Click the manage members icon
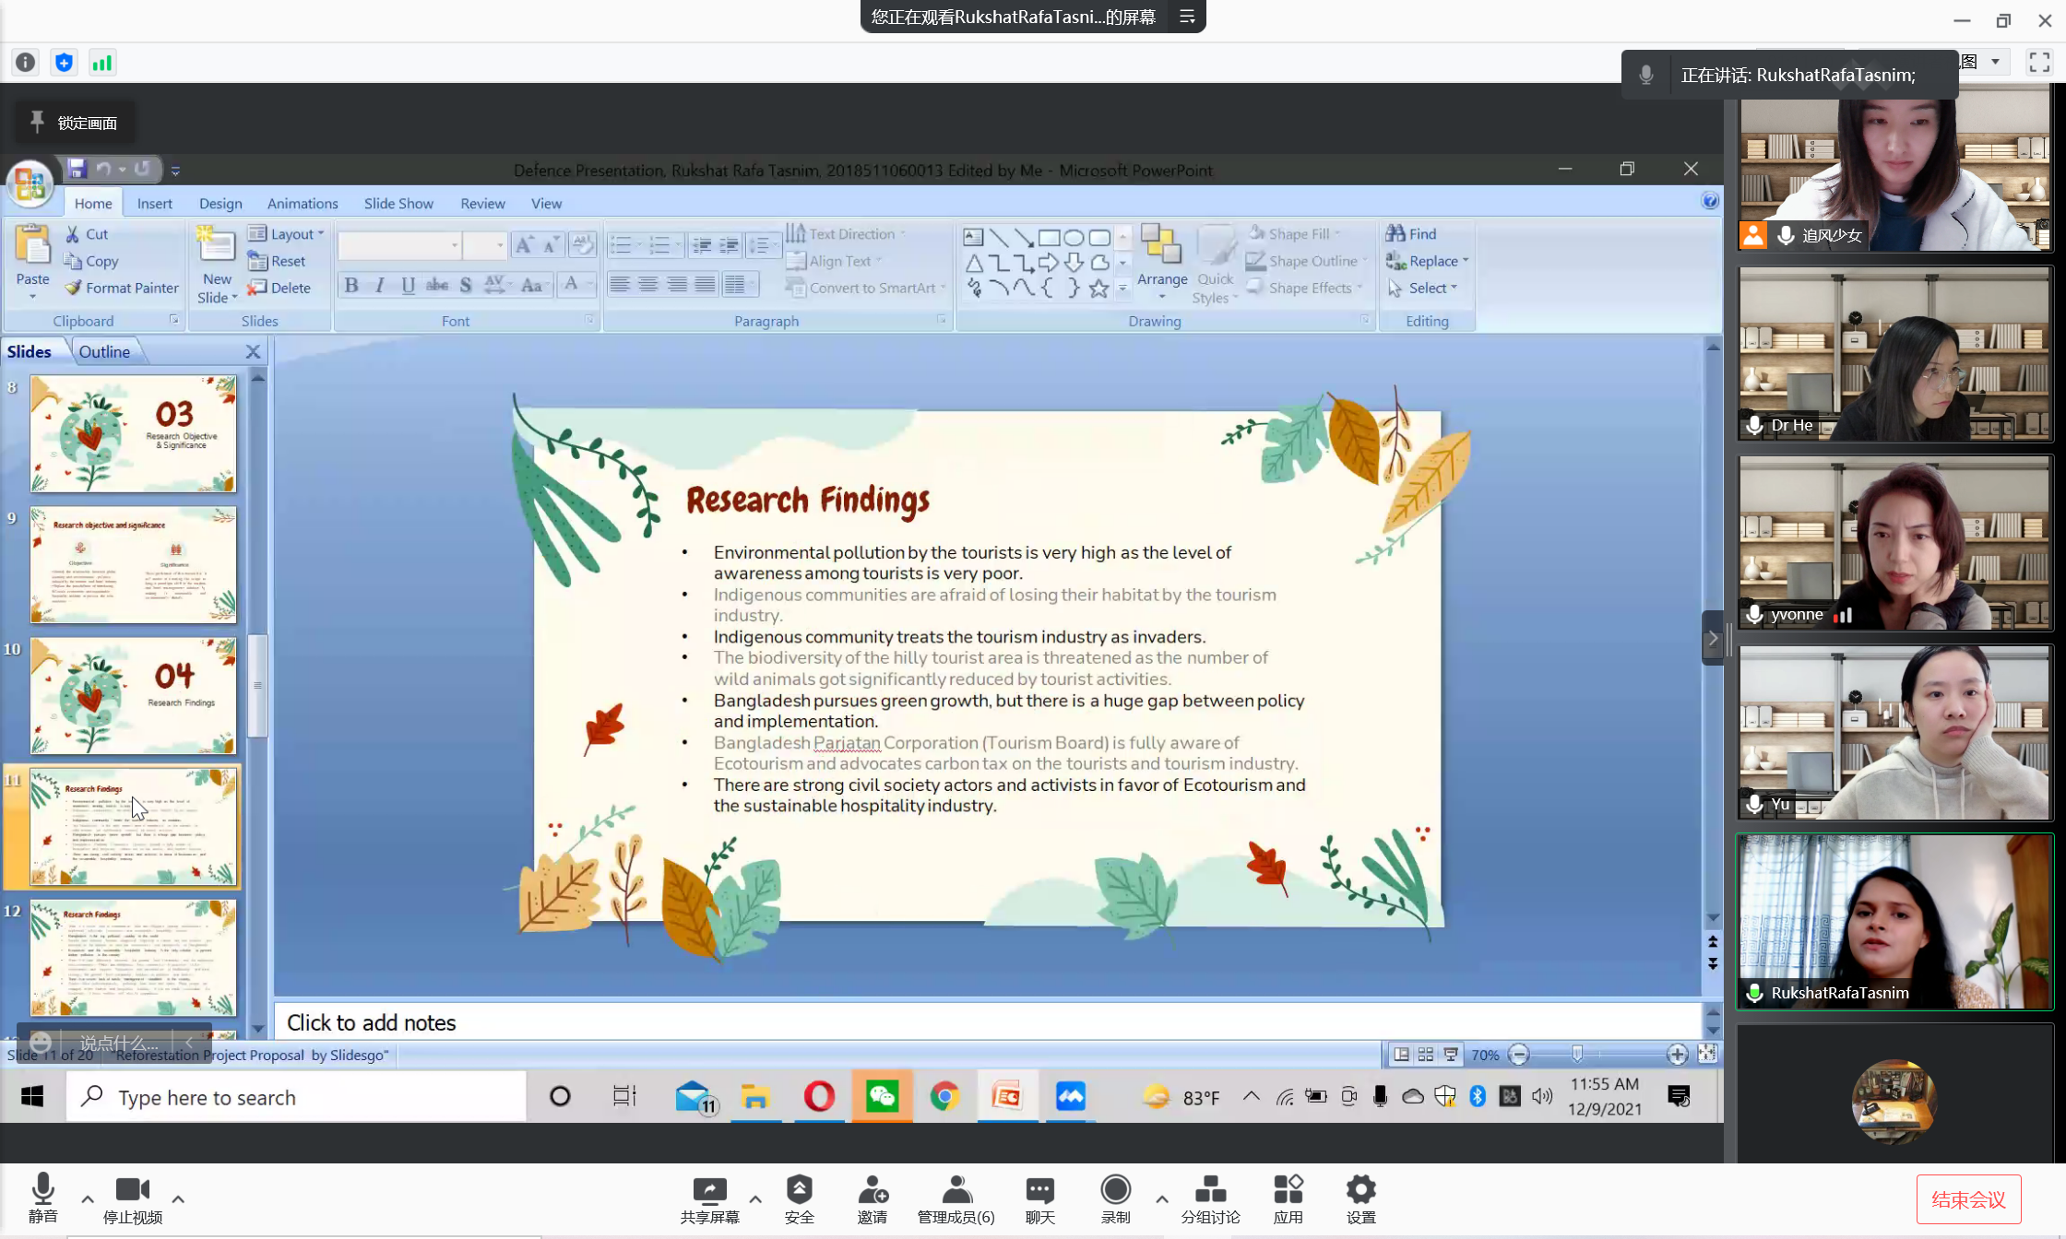Image resolution: width=2066 pixels, height=1239 pixels. pyautogui.click(x=956, y=1191)
